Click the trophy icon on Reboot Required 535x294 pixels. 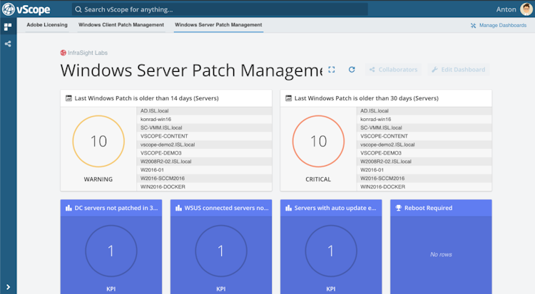[398, 208]
